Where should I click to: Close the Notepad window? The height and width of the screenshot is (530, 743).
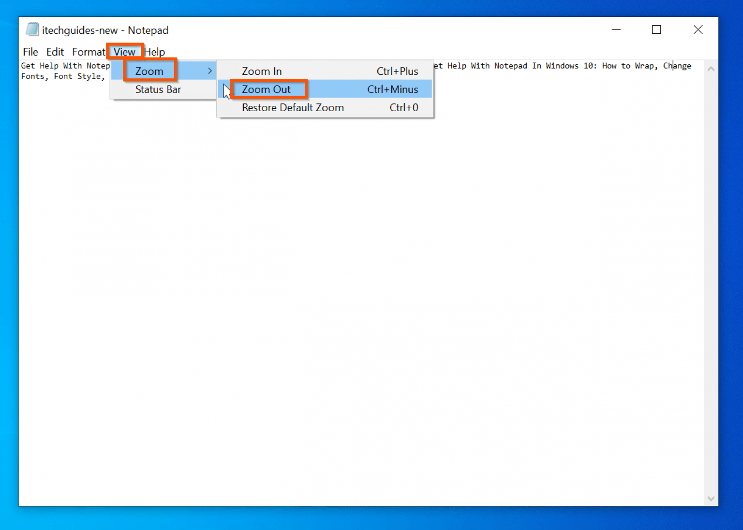698,30
